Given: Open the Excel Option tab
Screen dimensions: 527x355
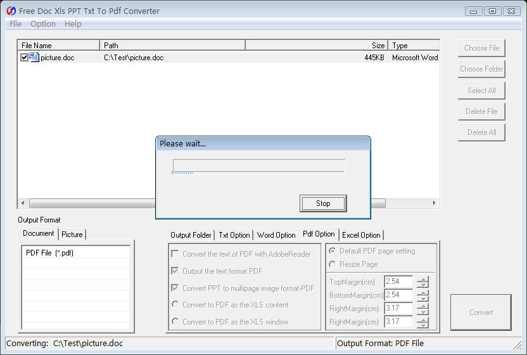Looking at the screenshot, I should pos(361,235).
